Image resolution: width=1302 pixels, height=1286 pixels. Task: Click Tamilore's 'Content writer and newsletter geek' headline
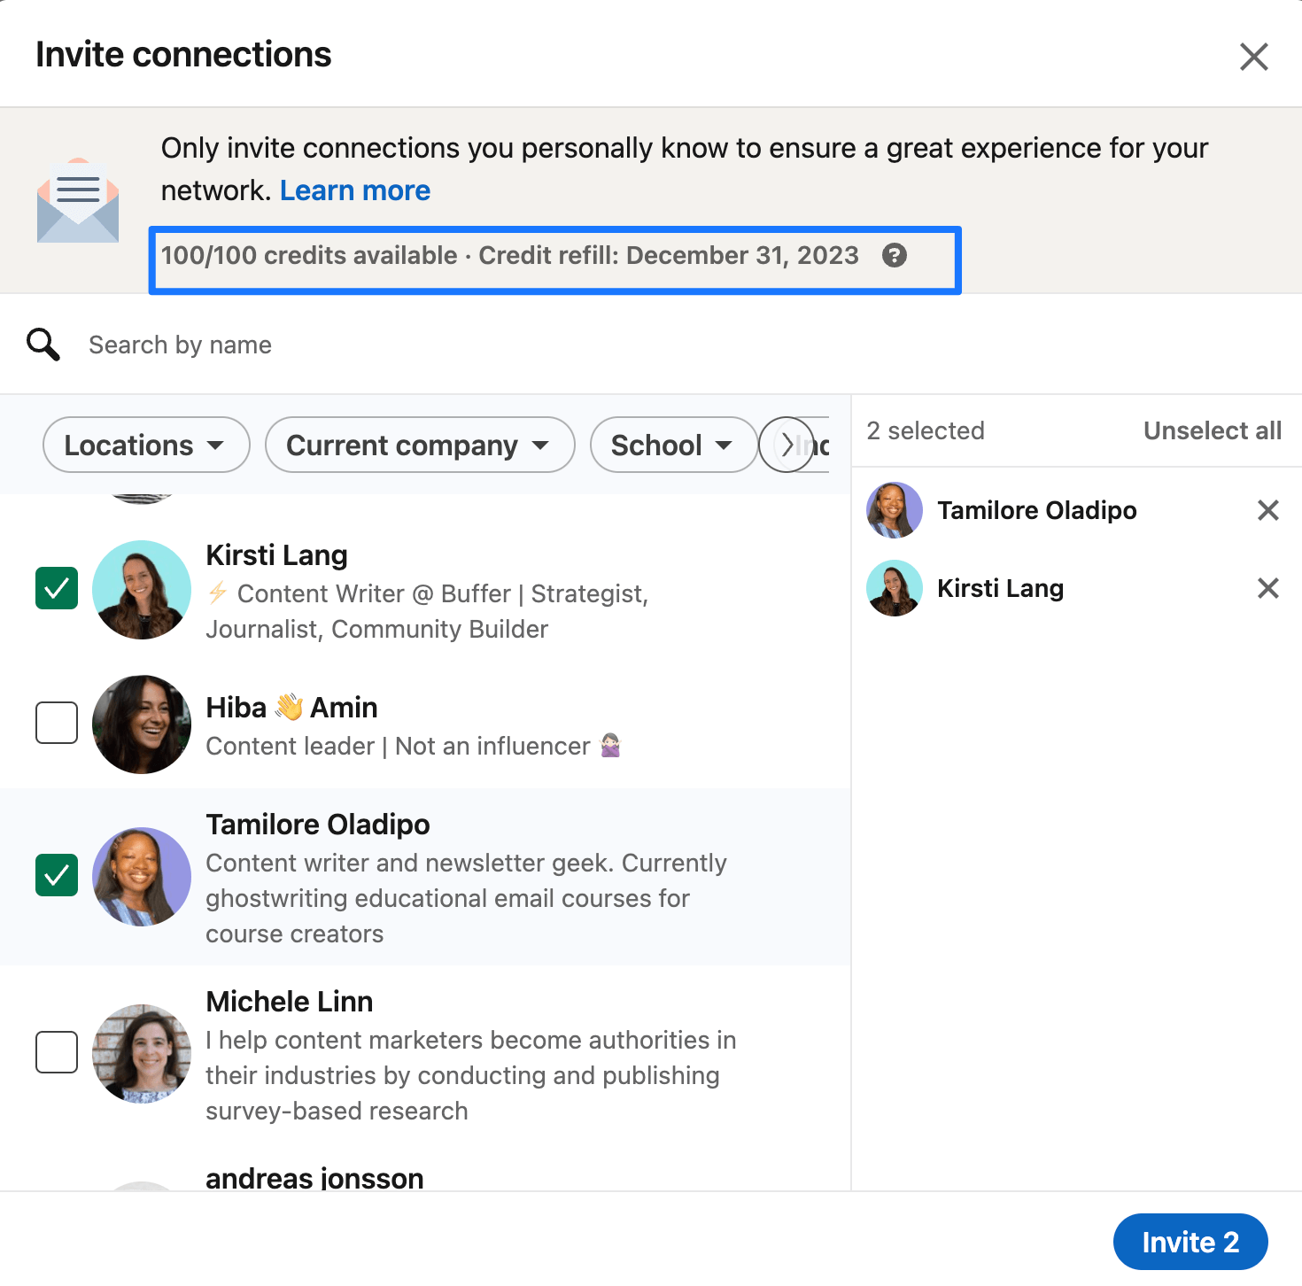tap(467, 898)
